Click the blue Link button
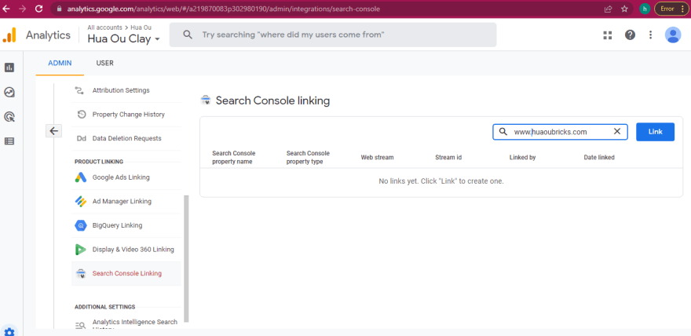The width and height of the screenshot is (691, 336). coord(655,132)
